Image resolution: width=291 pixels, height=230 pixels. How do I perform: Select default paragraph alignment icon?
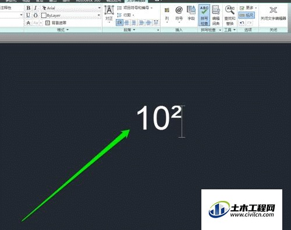(x=119, y=23)
